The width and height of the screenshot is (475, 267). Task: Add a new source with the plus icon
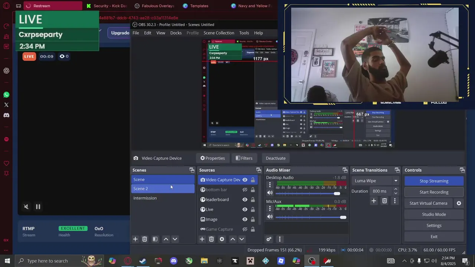tap(202, 239)
